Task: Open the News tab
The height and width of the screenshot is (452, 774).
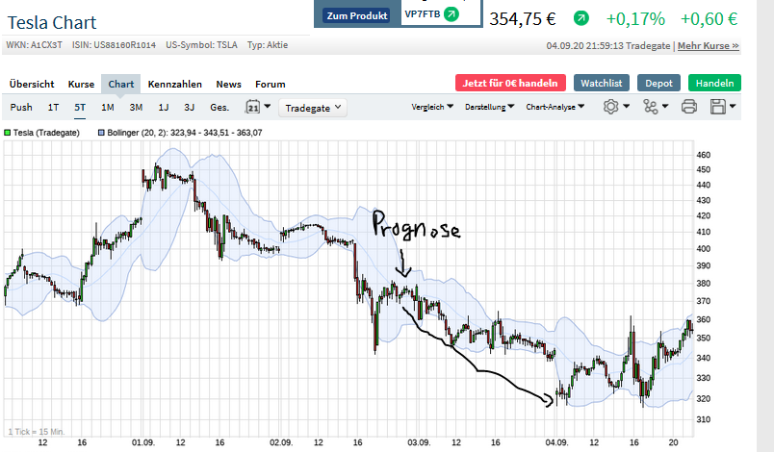Action: point(228,84)
